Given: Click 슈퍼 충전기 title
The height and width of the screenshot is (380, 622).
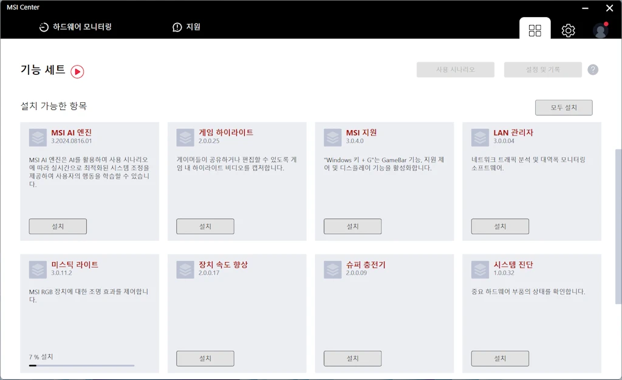Looking at the screenshot, I should tap(366, 265).
